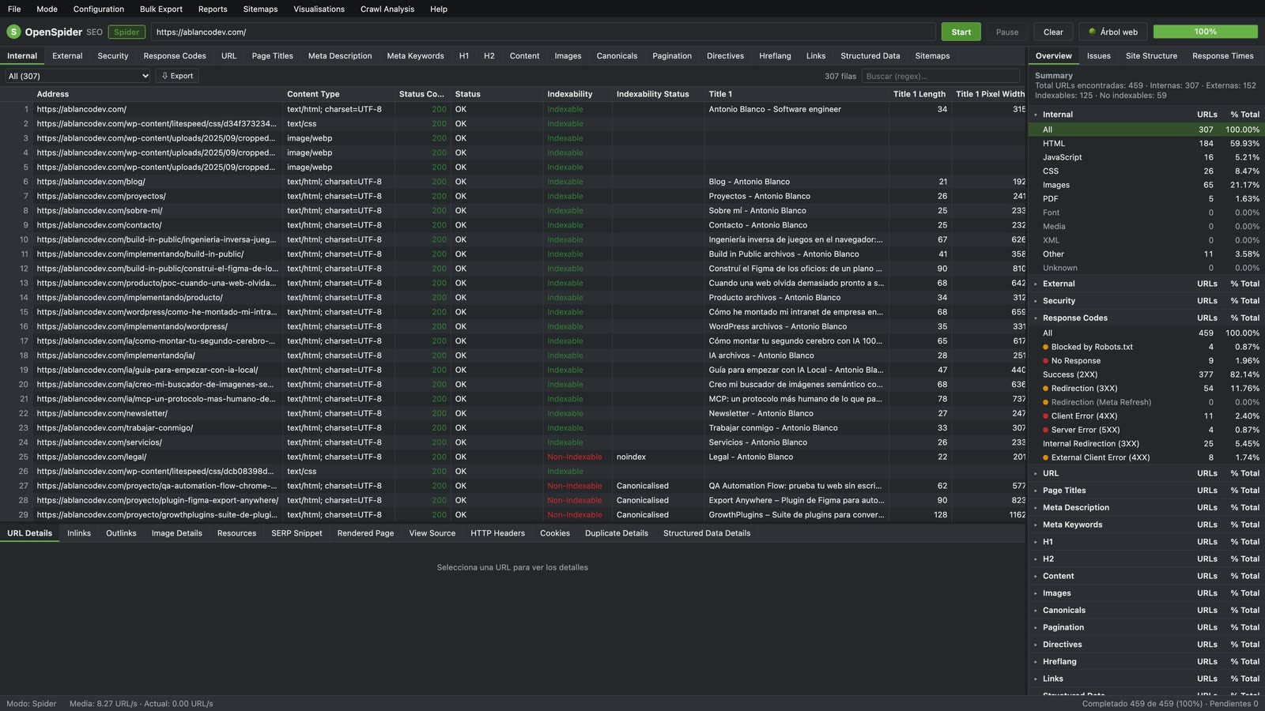This screenshot has width=1265, height=711.
Task: Switch to the Structured Data tab
Action: click(870, 56)
